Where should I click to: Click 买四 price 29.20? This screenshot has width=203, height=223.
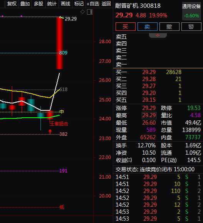pyautogui.click(x=149, y=93)
